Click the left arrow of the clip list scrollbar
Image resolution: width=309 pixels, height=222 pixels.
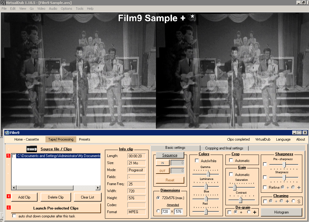click(x=14, y=188)
